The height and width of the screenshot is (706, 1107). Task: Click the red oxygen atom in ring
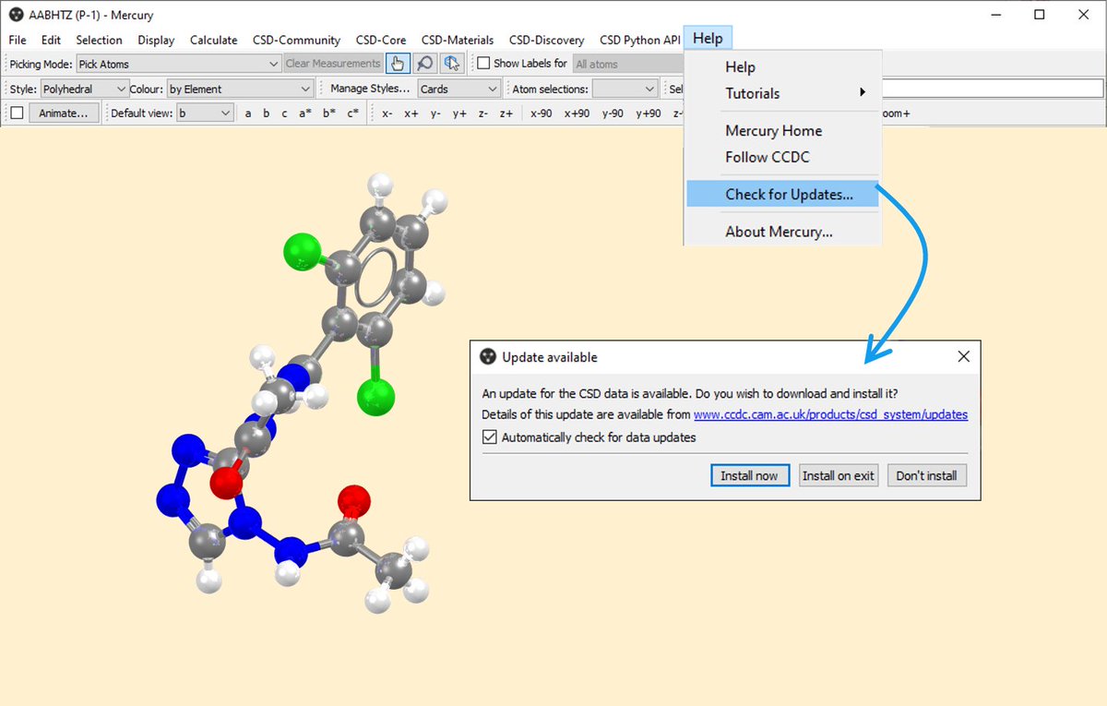225,481
